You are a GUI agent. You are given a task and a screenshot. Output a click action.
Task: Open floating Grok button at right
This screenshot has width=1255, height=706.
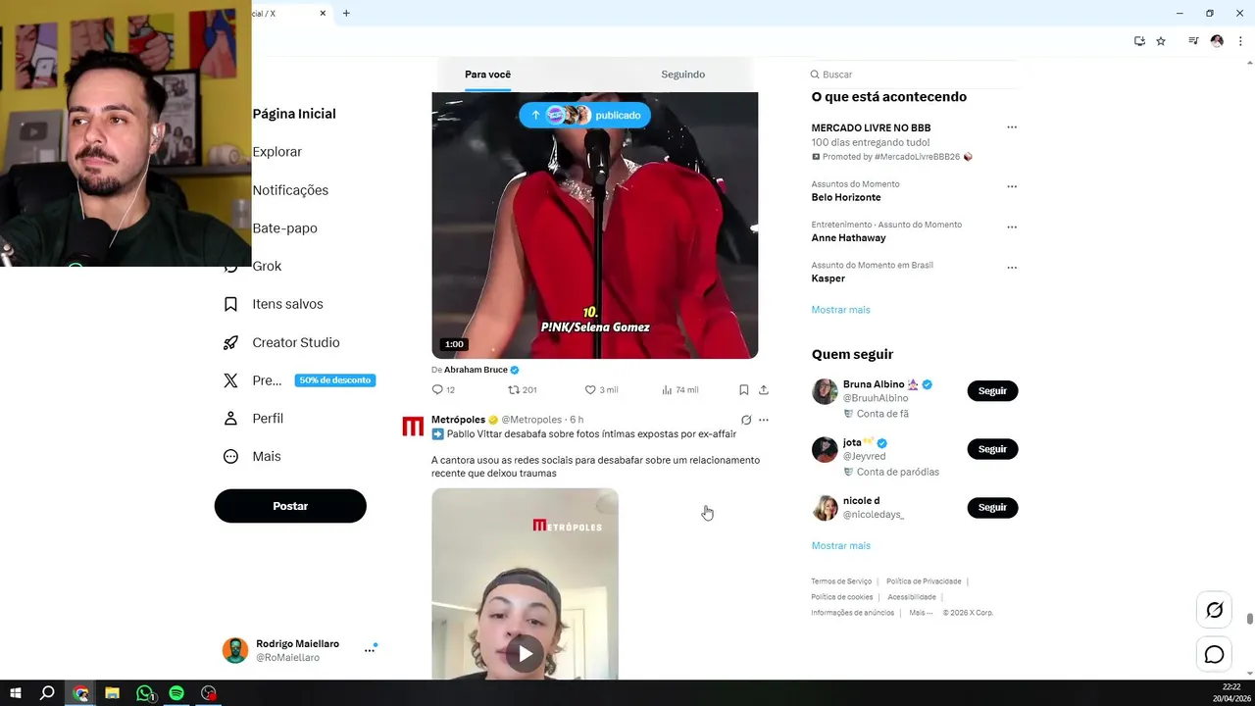1214,610
